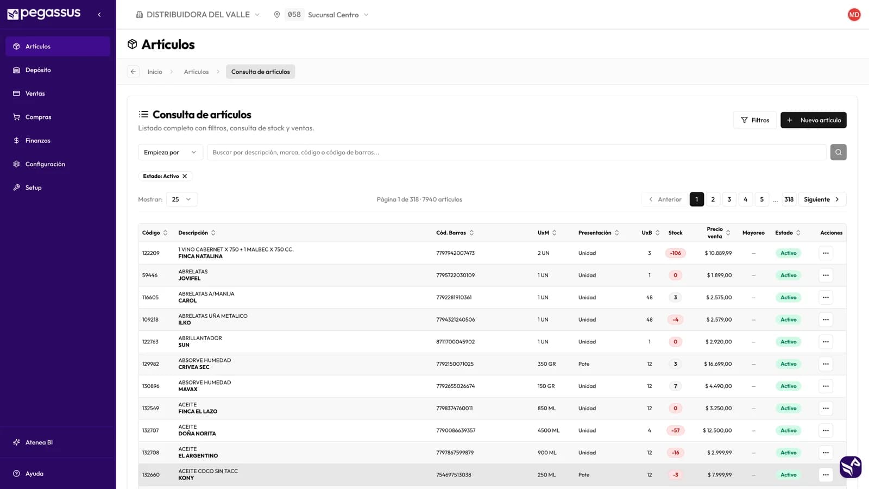869x489 pixels.
Task: Go back using the breadcrumb arrow icon
Action: point(133,72)
